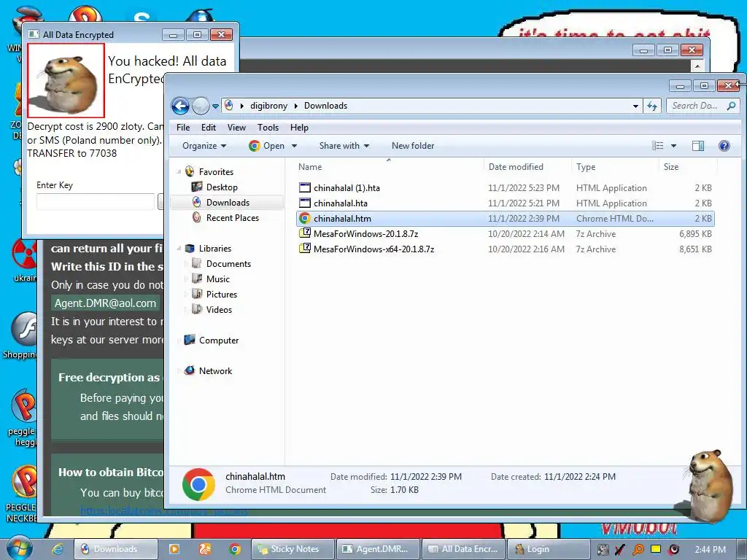Collapse the Libraries tree node

[x=179, y=249]
